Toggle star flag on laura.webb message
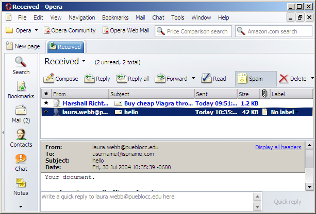Image resolution: width=316 pixels, height=214 pixels. pos(46,112)
